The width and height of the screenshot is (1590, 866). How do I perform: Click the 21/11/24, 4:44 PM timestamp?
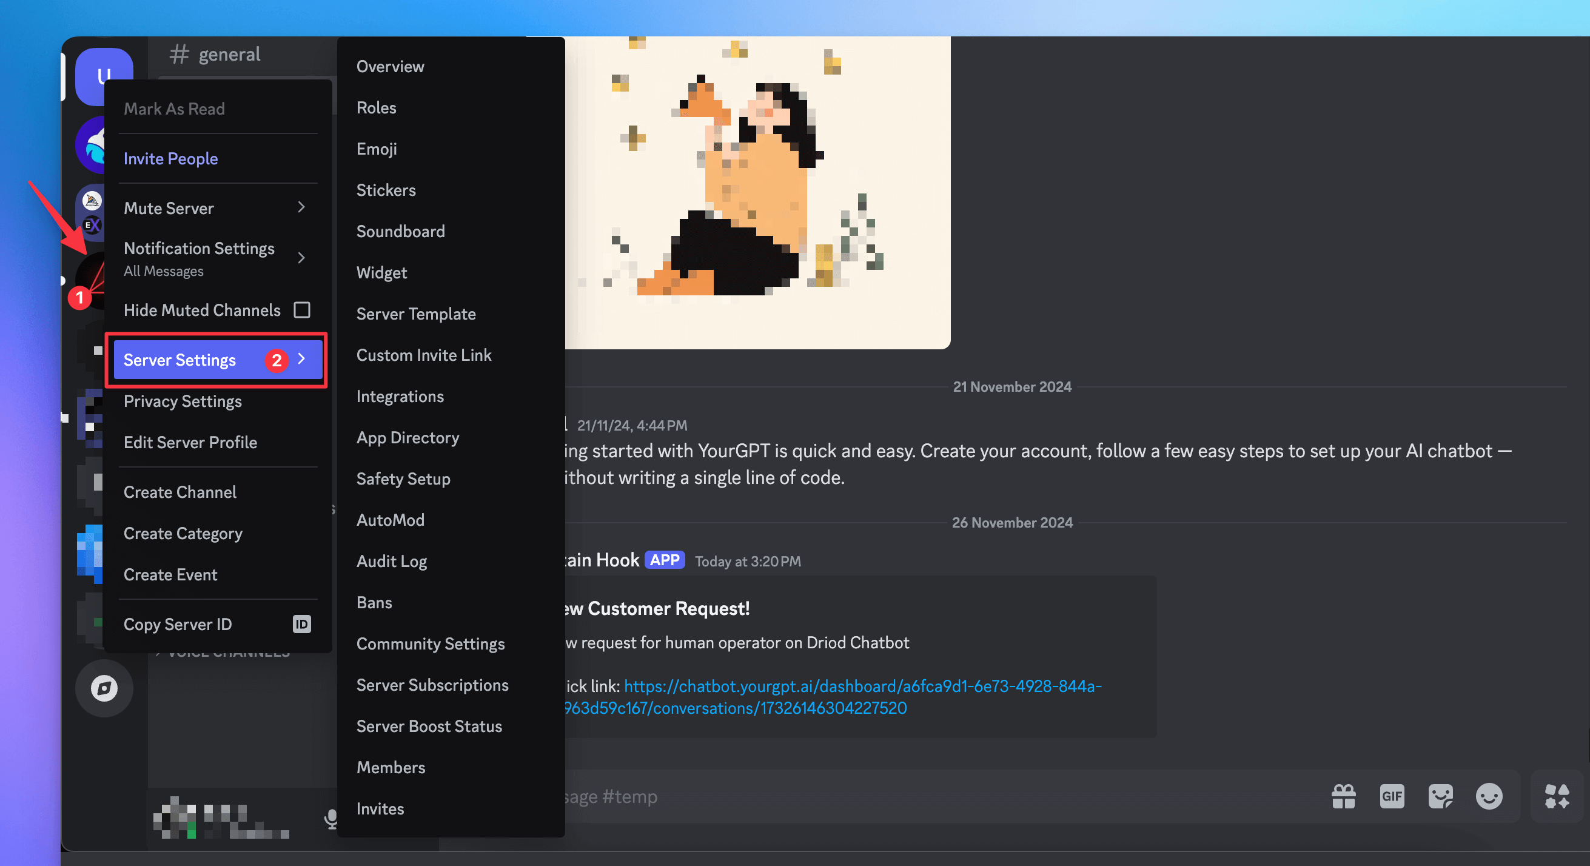[x=632, y=425]
